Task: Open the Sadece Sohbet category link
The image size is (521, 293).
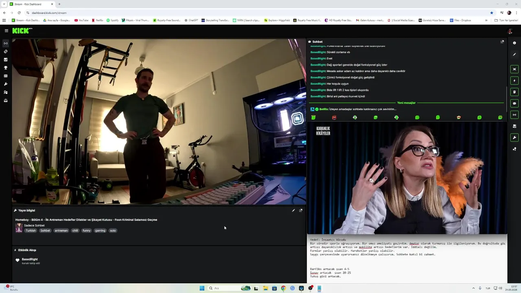Action: click(34, 225)
